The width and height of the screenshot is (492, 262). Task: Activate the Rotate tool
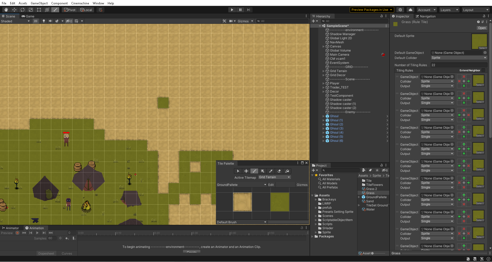[x=23, y=9]
